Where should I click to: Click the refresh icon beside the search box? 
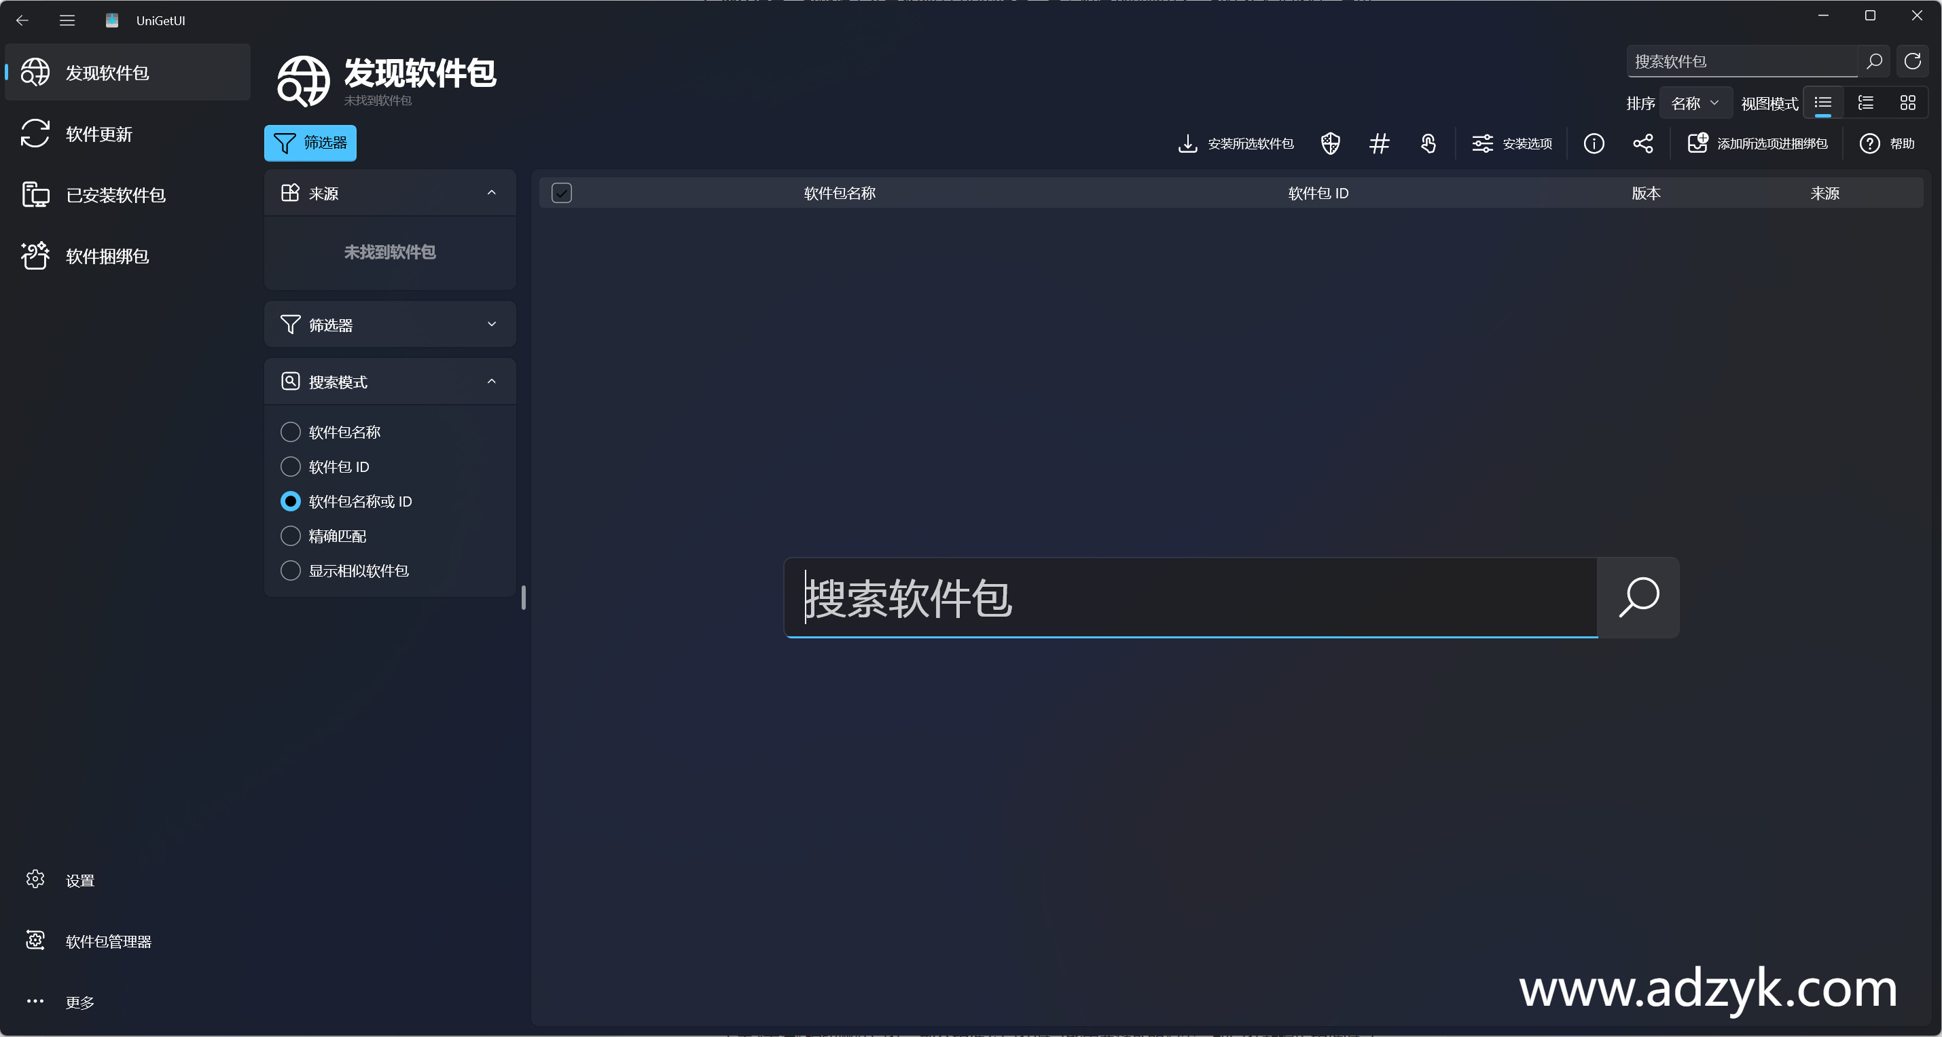click(1913, 61)
